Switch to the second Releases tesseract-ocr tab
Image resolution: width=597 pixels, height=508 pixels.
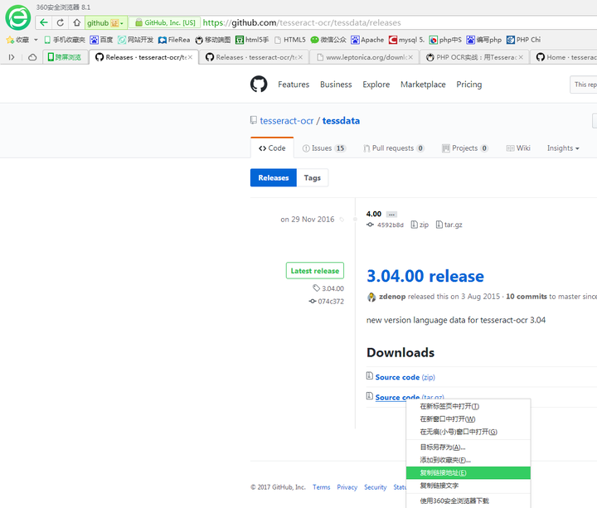pos(253,57)
